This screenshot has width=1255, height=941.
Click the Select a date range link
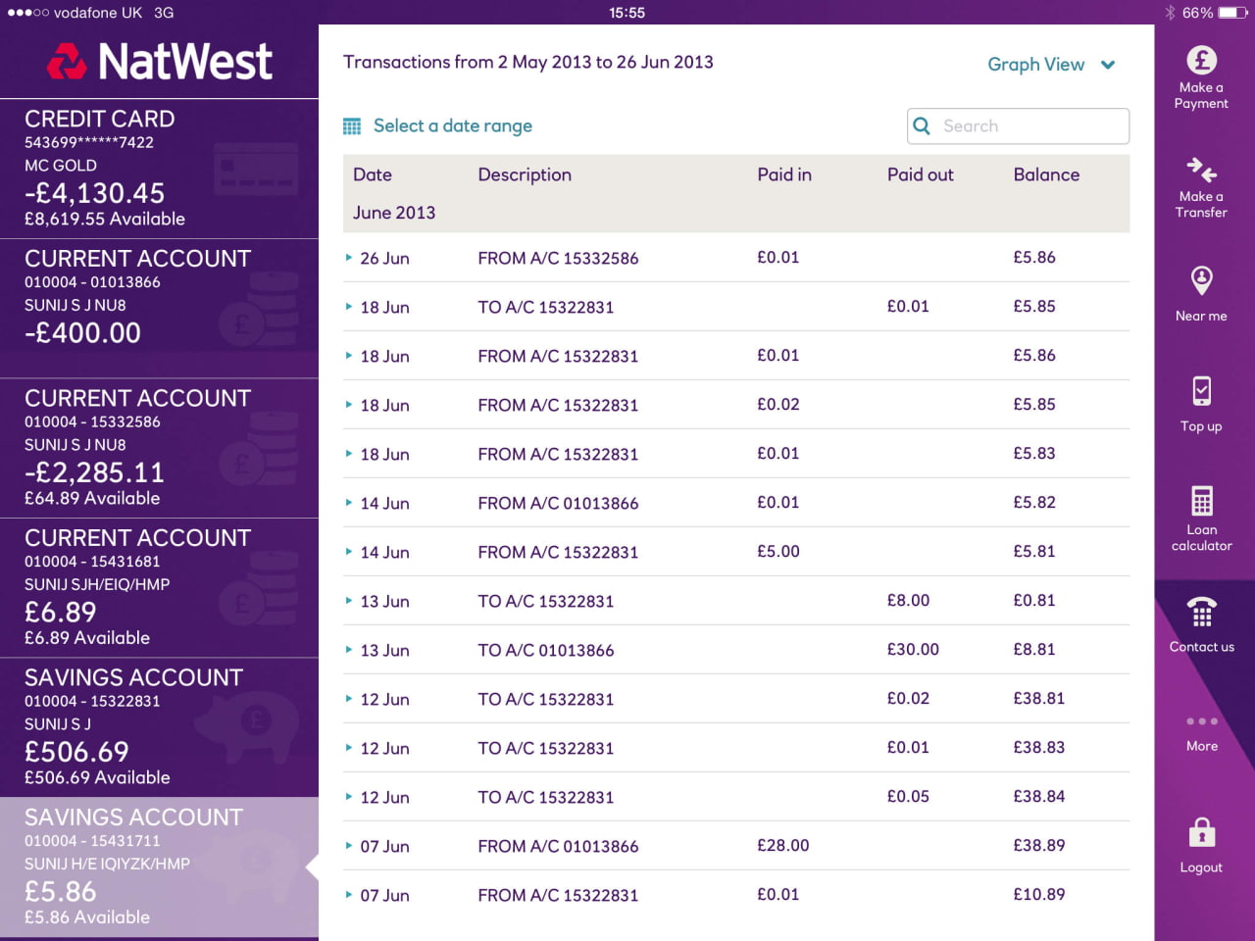[452, 125]
